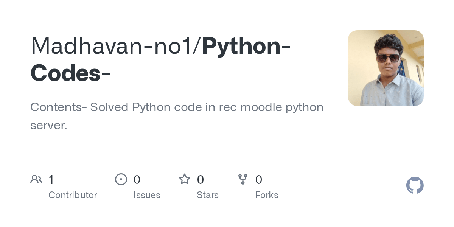Viewport: 454px width, 227px height.
Task: Click the Contributor label
Action: (73, 195)
